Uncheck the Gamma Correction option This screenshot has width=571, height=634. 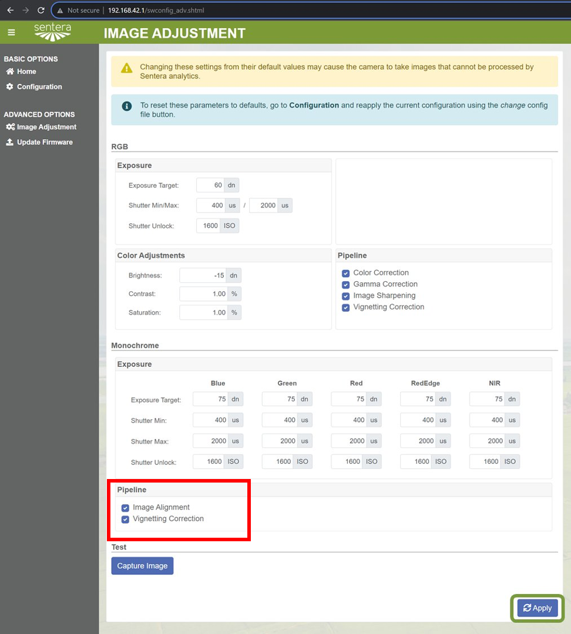(346, 285)
